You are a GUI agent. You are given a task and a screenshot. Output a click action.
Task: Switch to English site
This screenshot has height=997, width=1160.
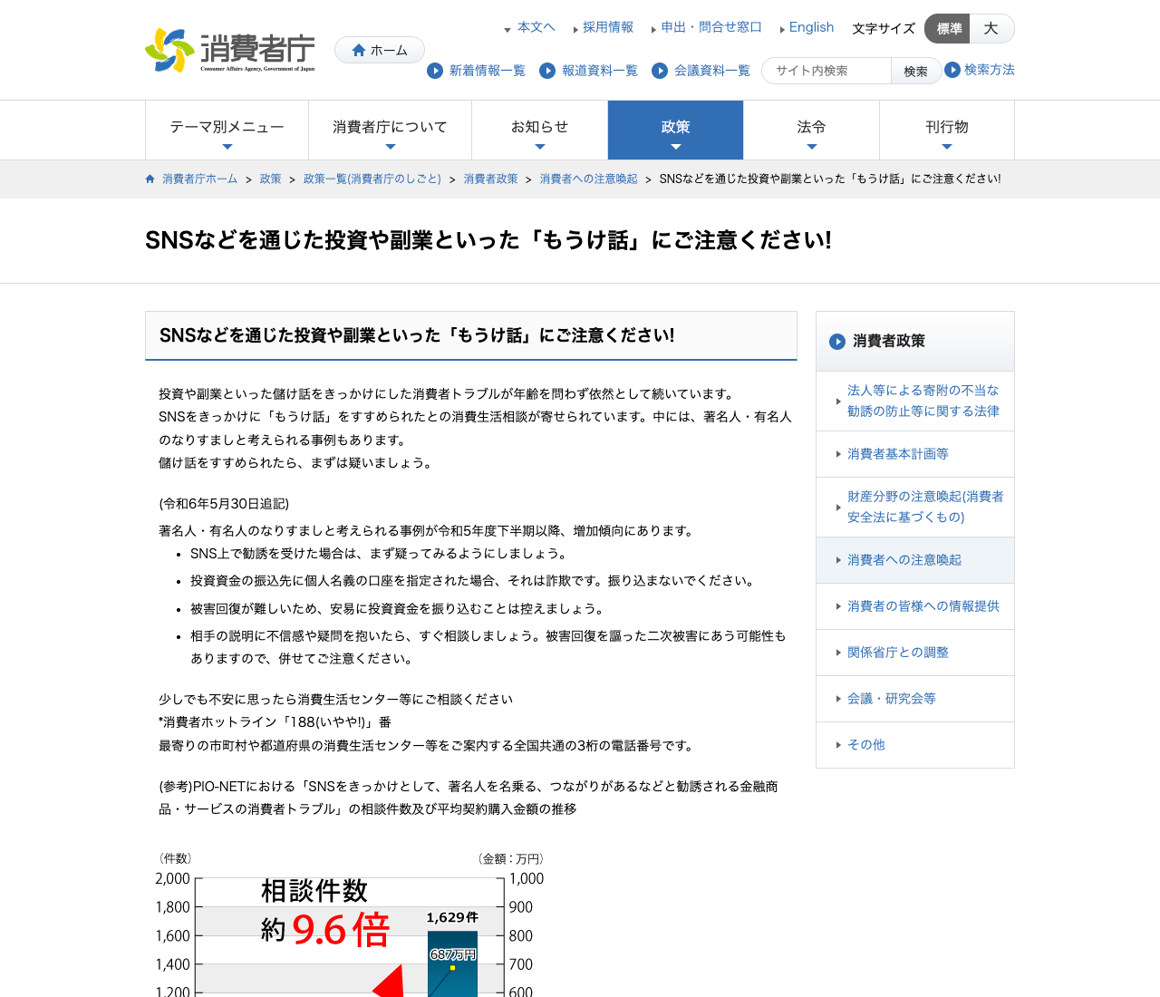[x=811, y=27]
